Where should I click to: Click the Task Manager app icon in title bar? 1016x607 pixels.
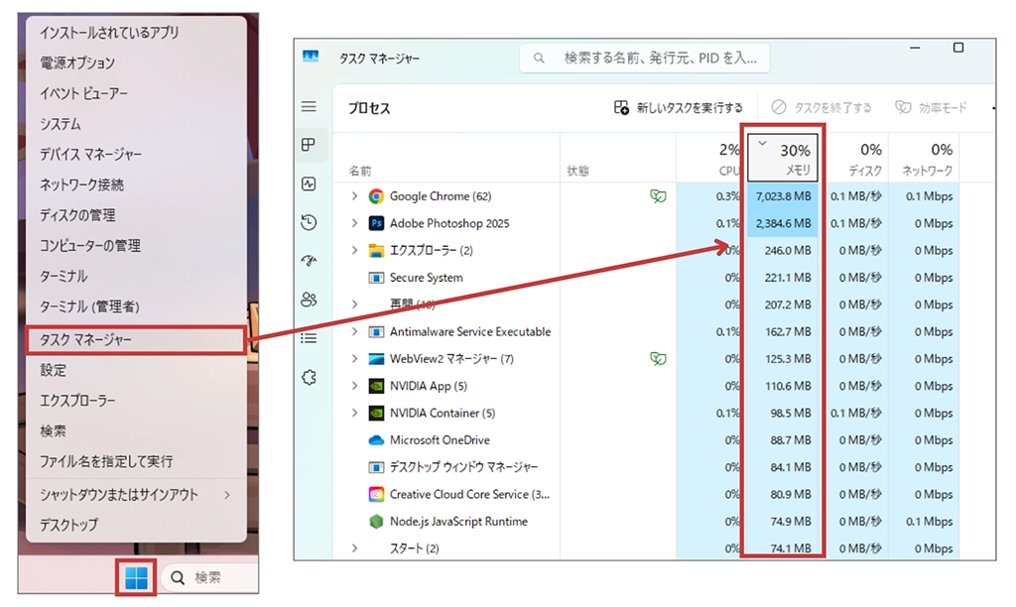tap(311, 57)
